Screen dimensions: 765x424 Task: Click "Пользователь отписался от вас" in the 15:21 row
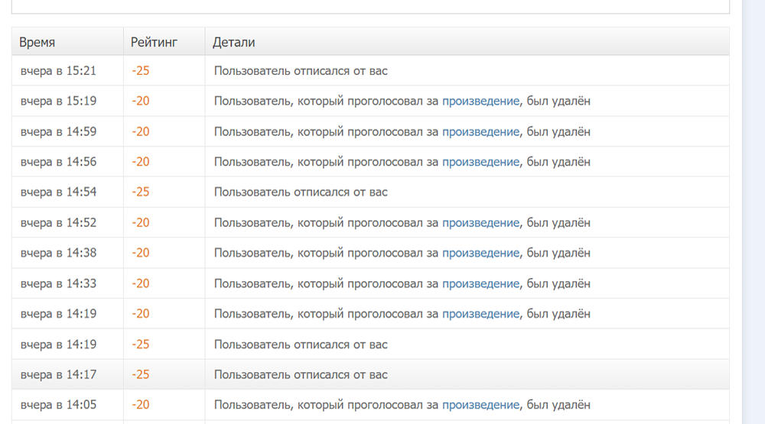[x=301, y=71]
